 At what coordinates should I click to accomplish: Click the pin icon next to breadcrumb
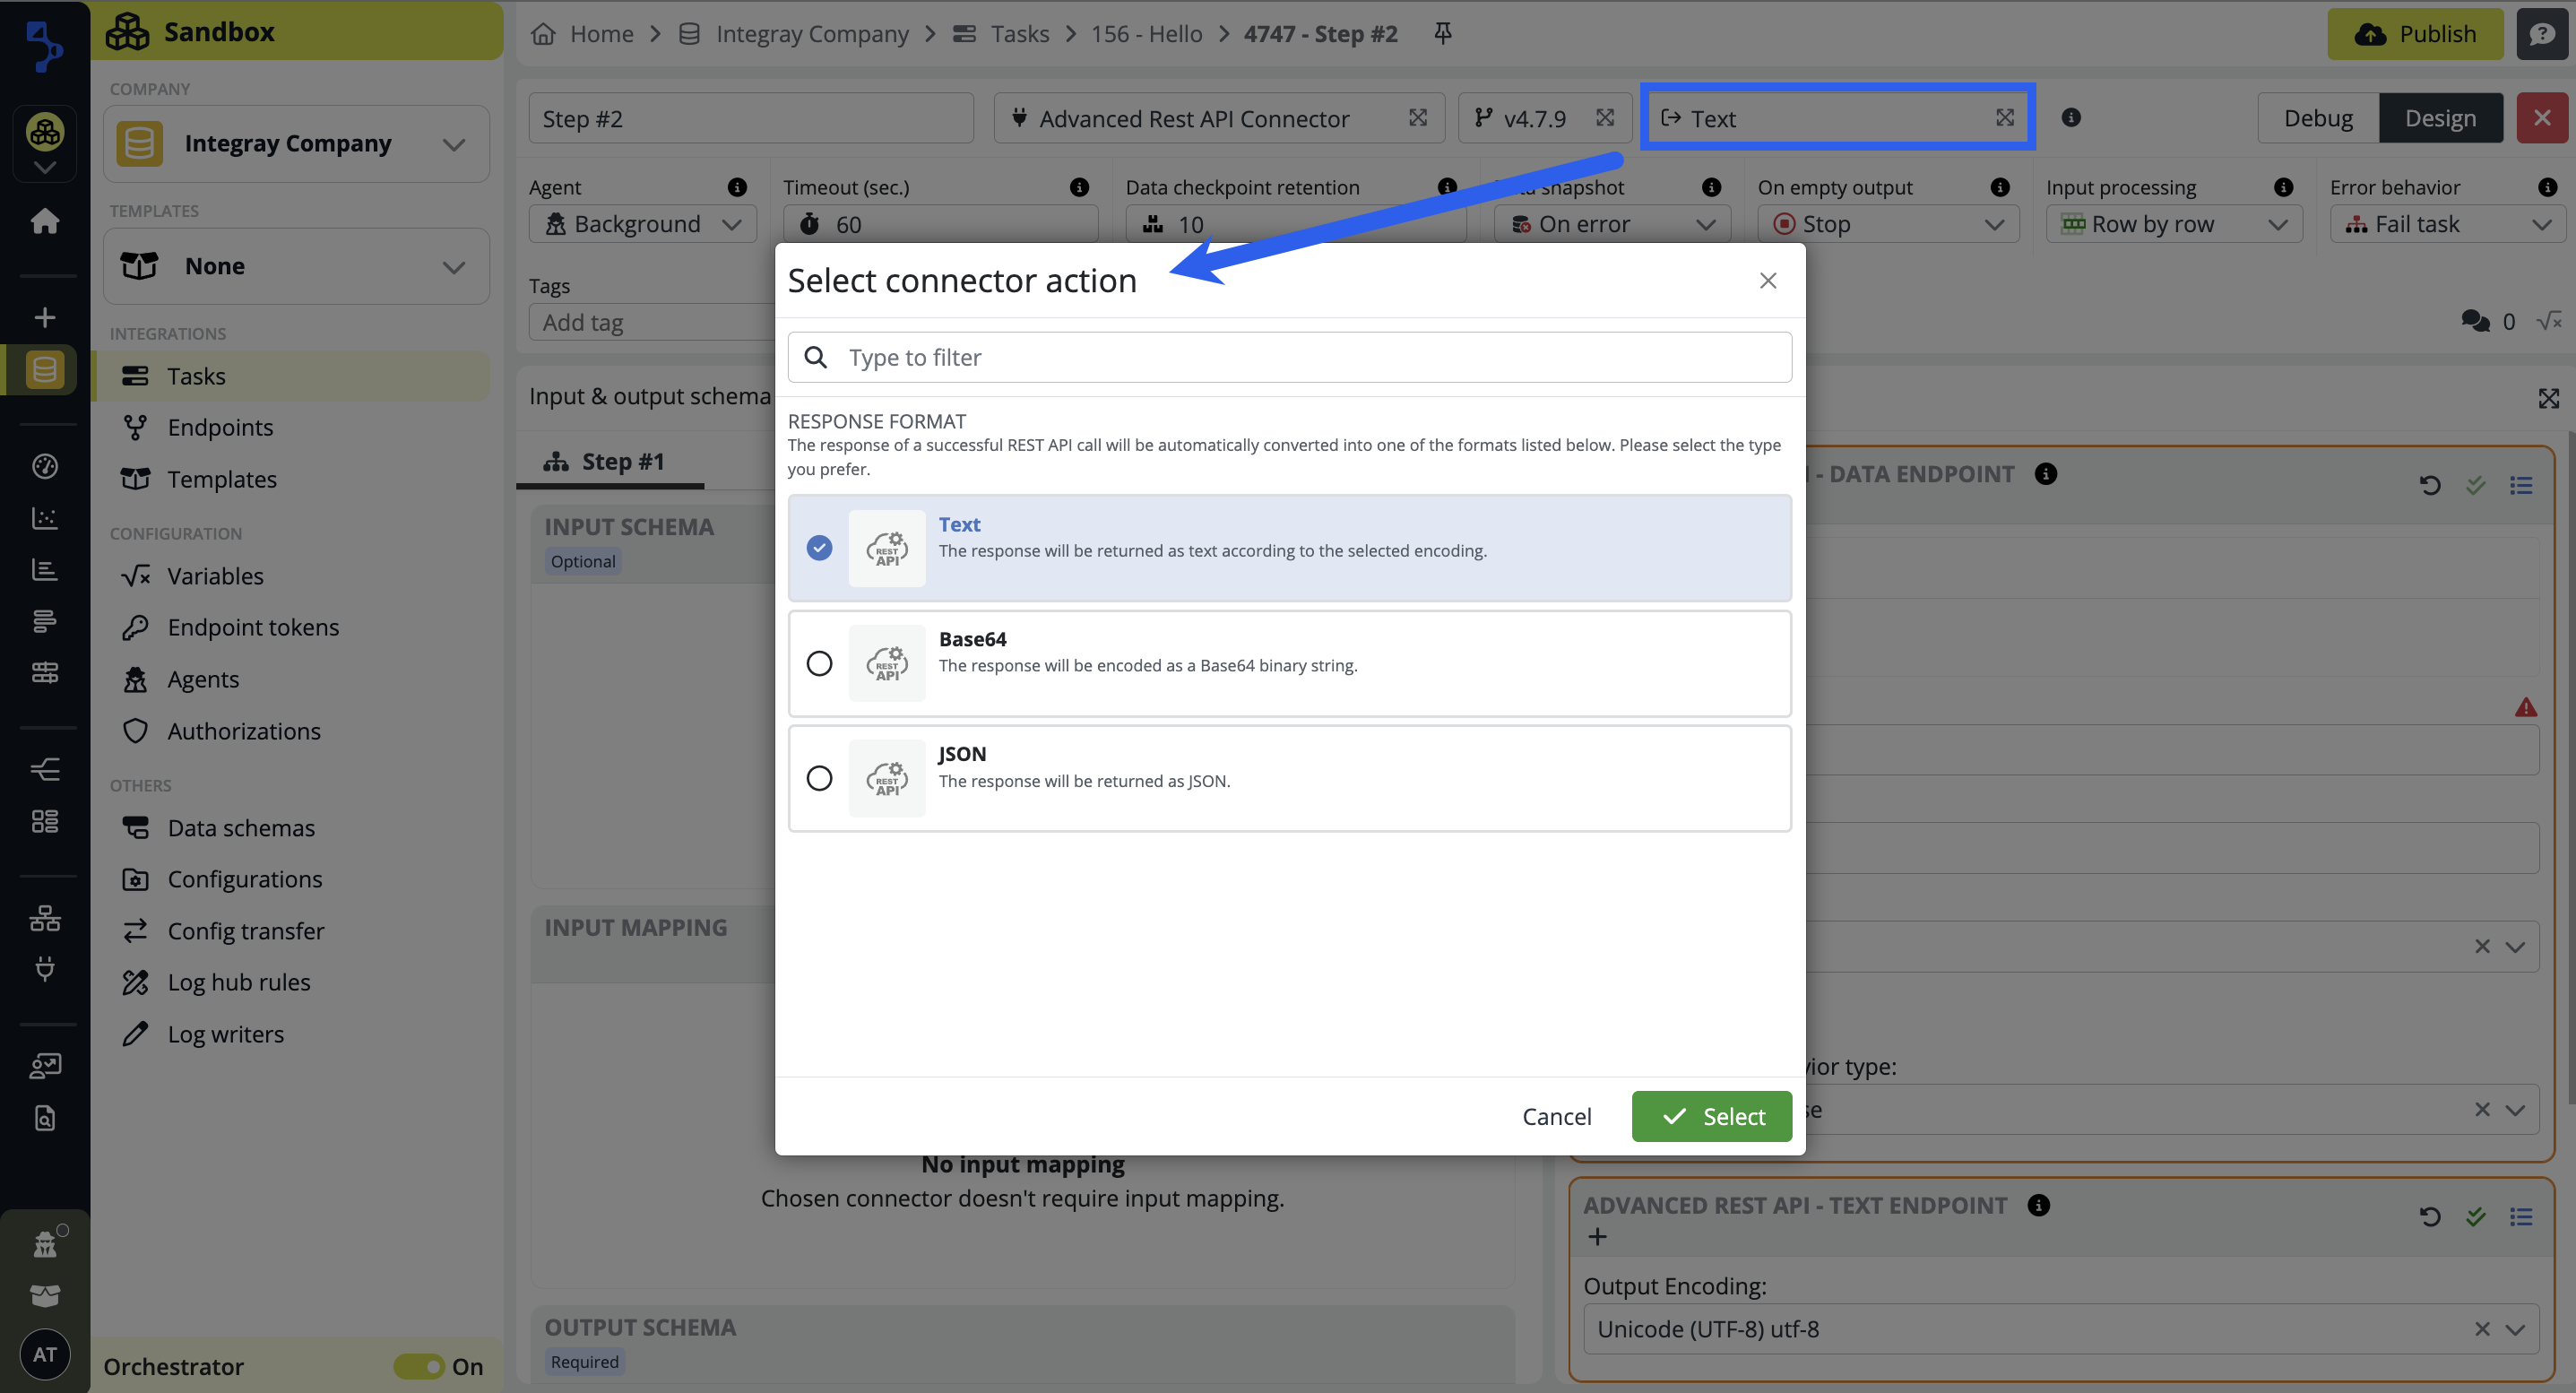tap(1442, 34)
